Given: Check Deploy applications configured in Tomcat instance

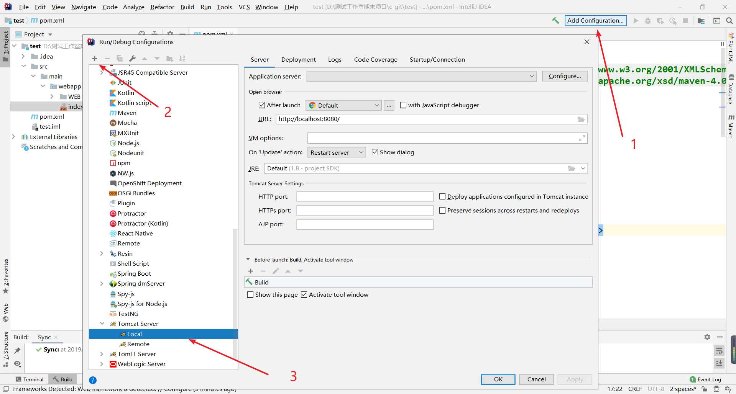Looking at the screenshot, I should [442, 196].
